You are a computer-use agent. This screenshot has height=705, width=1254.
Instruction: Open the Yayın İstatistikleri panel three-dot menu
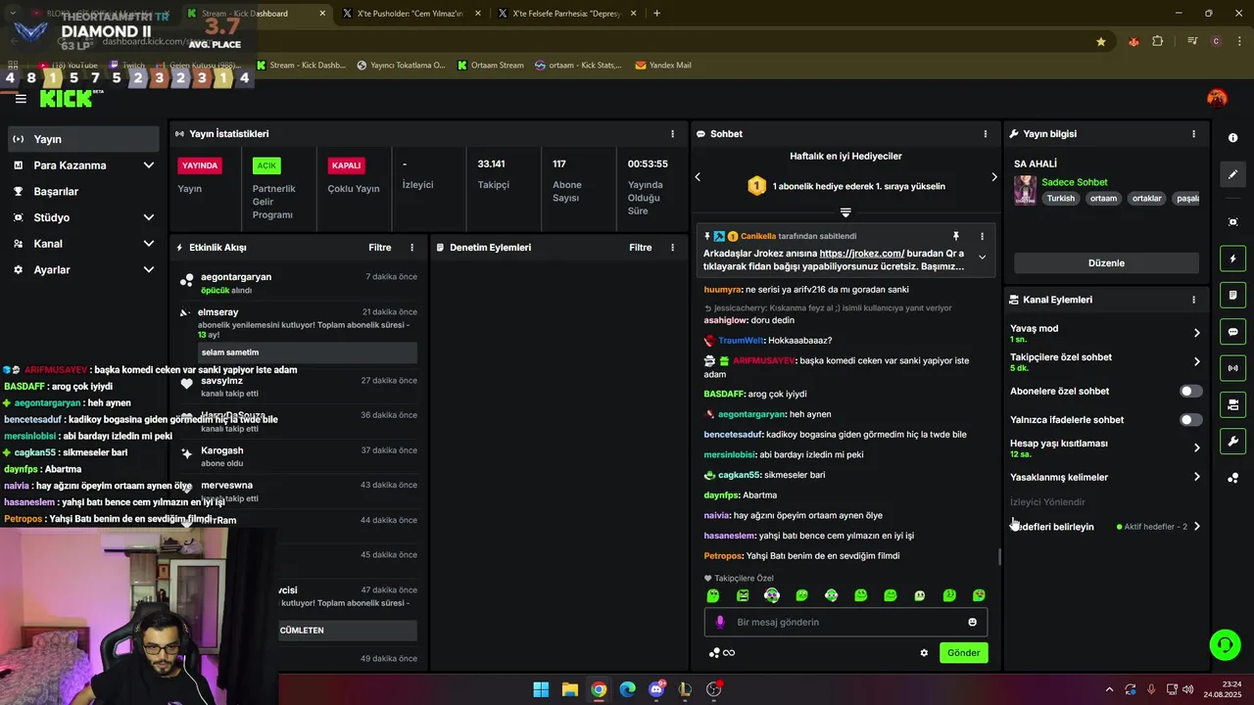[672, 133]
